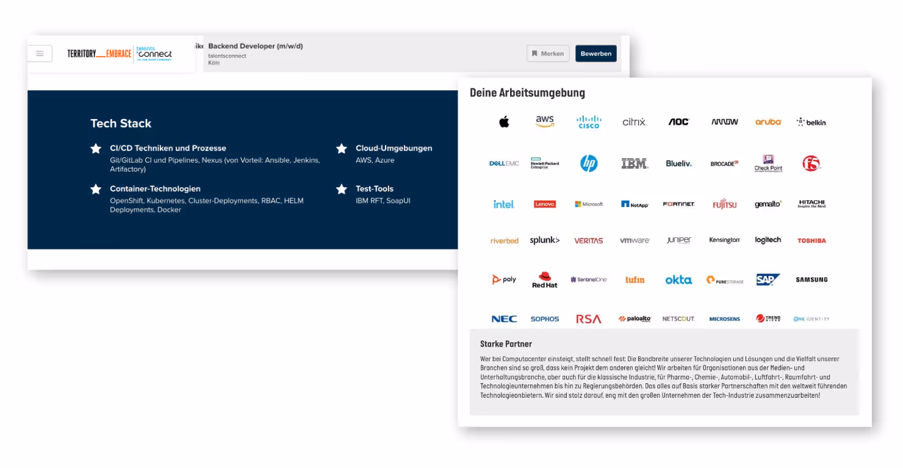The image size is (903, 468).
Task: Click the star beside Test-Tools
Action: pos(342,189)
